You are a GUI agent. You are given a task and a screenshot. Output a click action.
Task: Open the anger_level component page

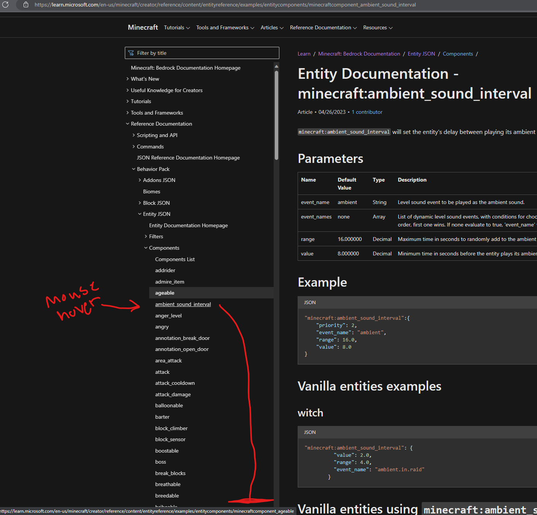point(168,316)
